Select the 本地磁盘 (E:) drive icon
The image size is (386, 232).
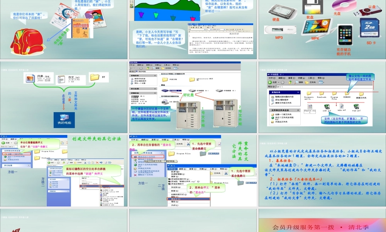(219, 90)
